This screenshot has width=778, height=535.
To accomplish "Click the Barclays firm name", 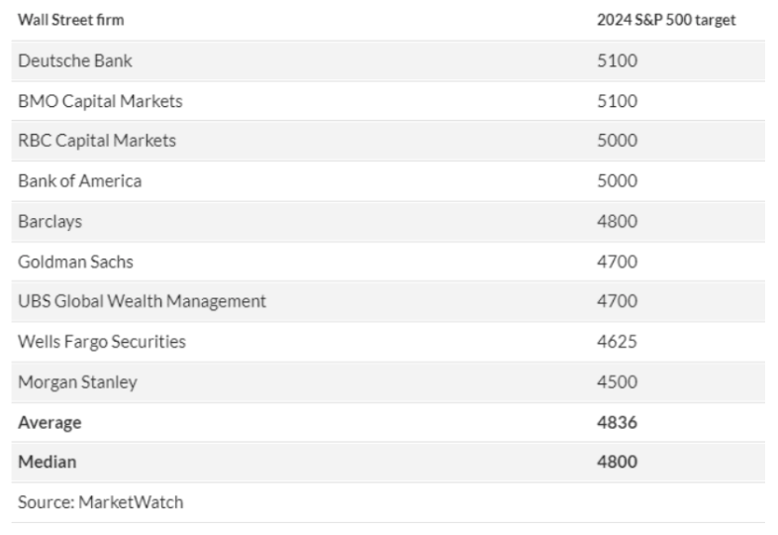I will click(50, 222).
